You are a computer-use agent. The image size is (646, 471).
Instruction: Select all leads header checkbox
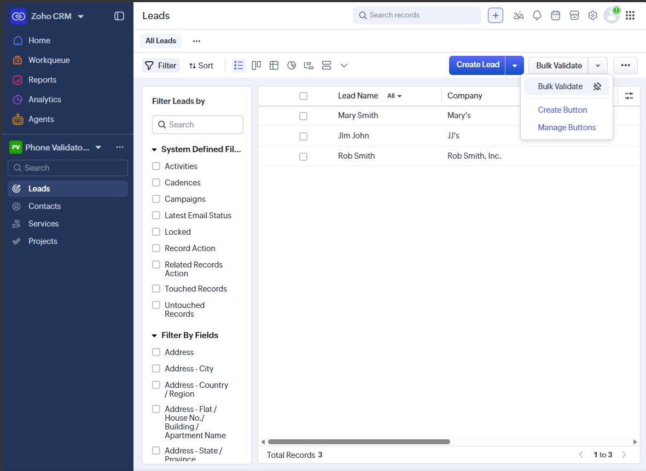303,96
